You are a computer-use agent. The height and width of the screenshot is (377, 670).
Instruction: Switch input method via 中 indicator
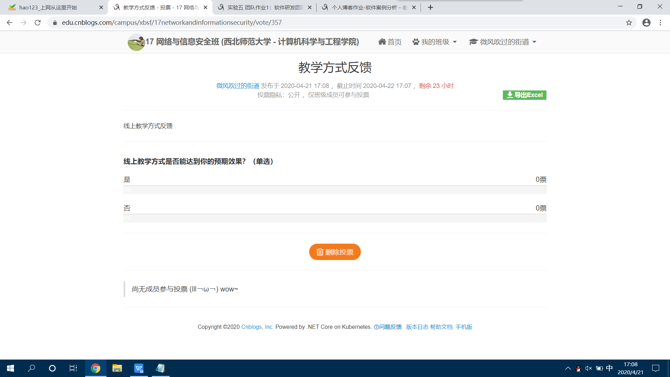[x=609, y=368]
